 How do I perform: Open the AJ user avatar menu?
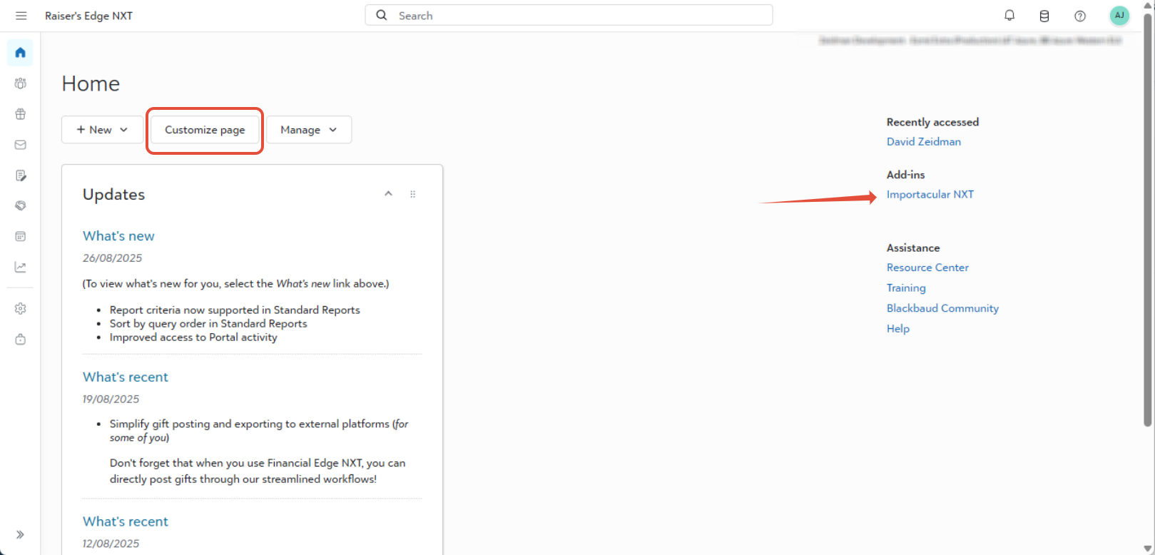[x=1119, y=16]
